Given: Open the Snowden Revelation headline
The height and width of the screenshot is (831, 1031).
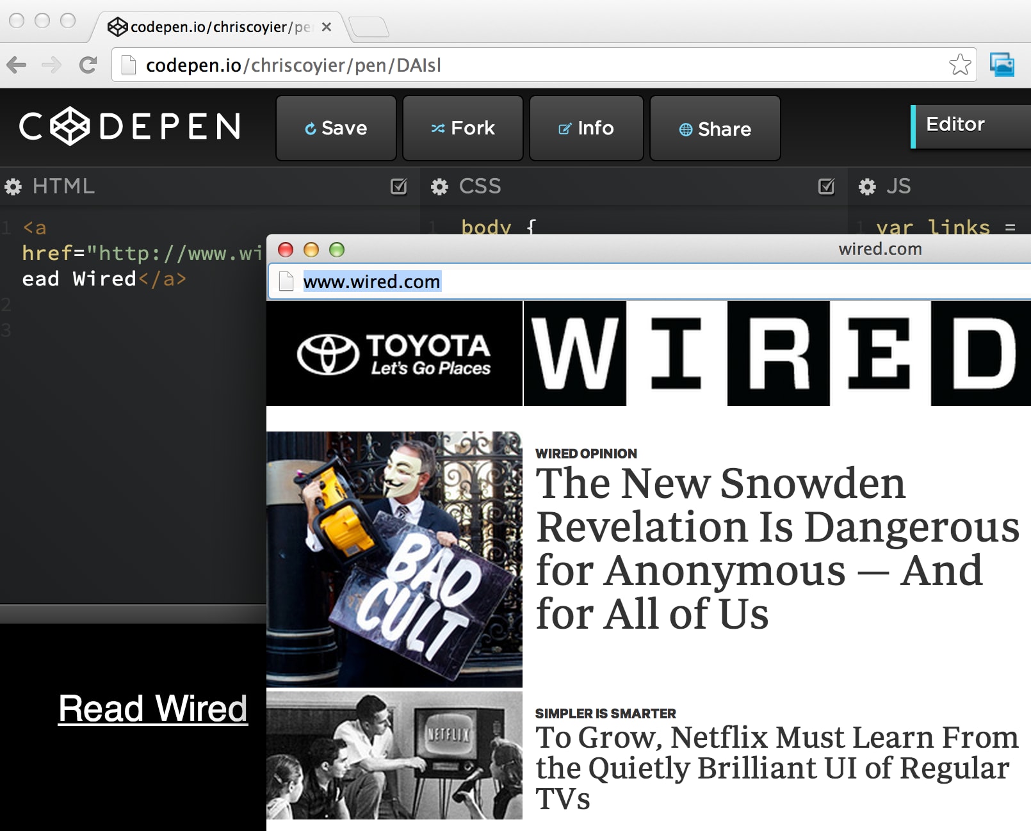Looking at the screenshot, I should pyautogui.click(x=777, y=548).
